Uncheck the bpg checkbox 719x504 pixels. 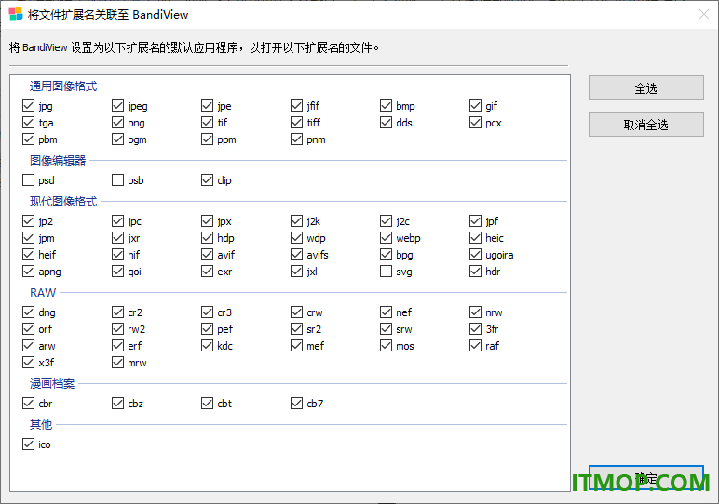click(x=387, y=255)
